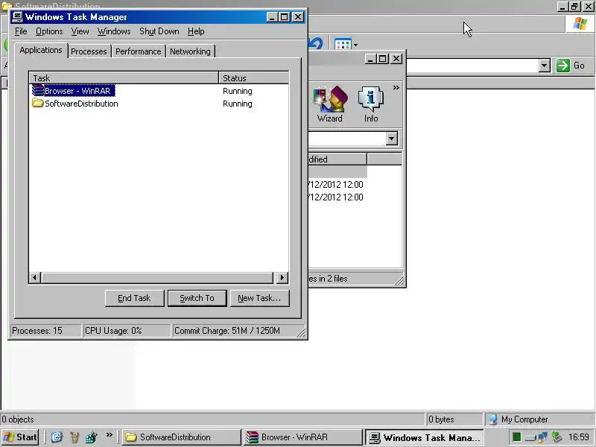596x447 pixels.
Task: Click the Windows Task Manager taskbar button
Action: click(x=424, y=437)
